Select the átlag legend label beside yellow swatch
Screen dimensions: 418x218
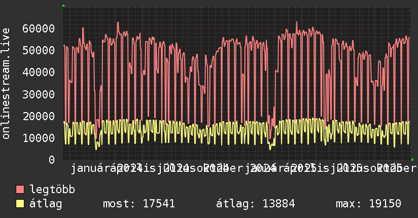point(46,204)
